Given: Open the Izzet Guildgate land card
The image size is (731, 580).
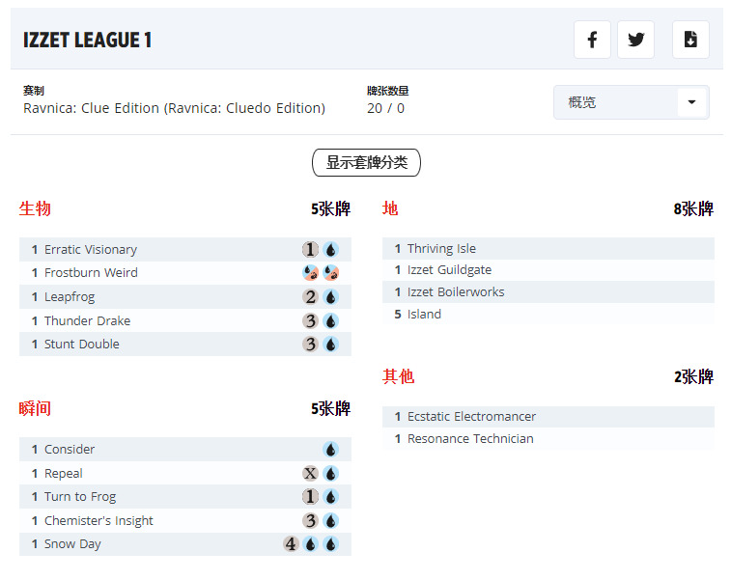Looking at the screenshot, I should click(449, 270).
